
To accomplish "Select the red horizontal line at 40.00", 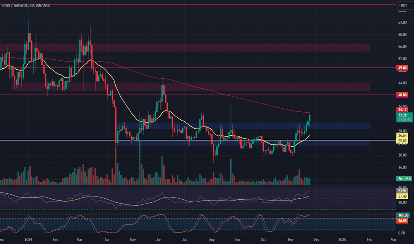I will click(198, 94).
